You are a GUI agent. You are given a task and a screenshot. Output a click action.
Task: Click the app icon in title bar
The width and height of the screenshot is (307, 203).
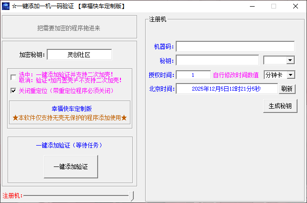7,6
